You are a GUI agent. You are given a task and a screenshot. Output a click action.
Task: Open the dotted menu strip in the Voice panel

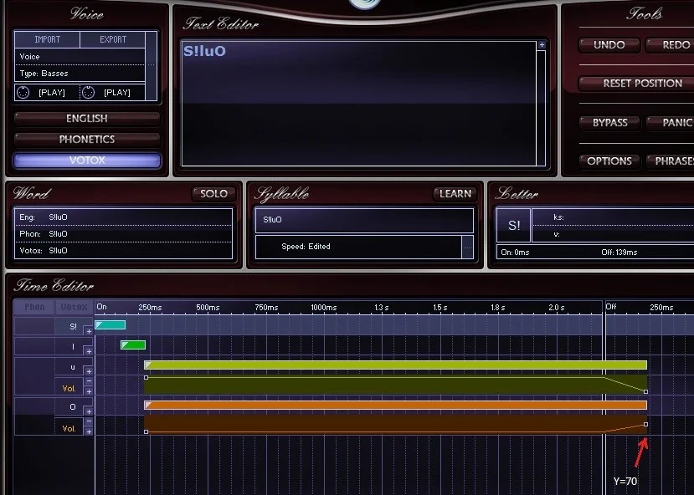click(x=152, y=65)
